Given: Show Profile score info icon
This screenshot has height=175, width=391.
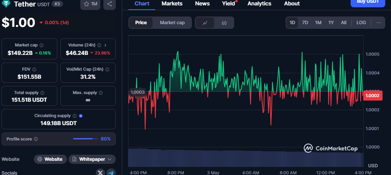Looking at the screenshot, I should click(36, 139).
